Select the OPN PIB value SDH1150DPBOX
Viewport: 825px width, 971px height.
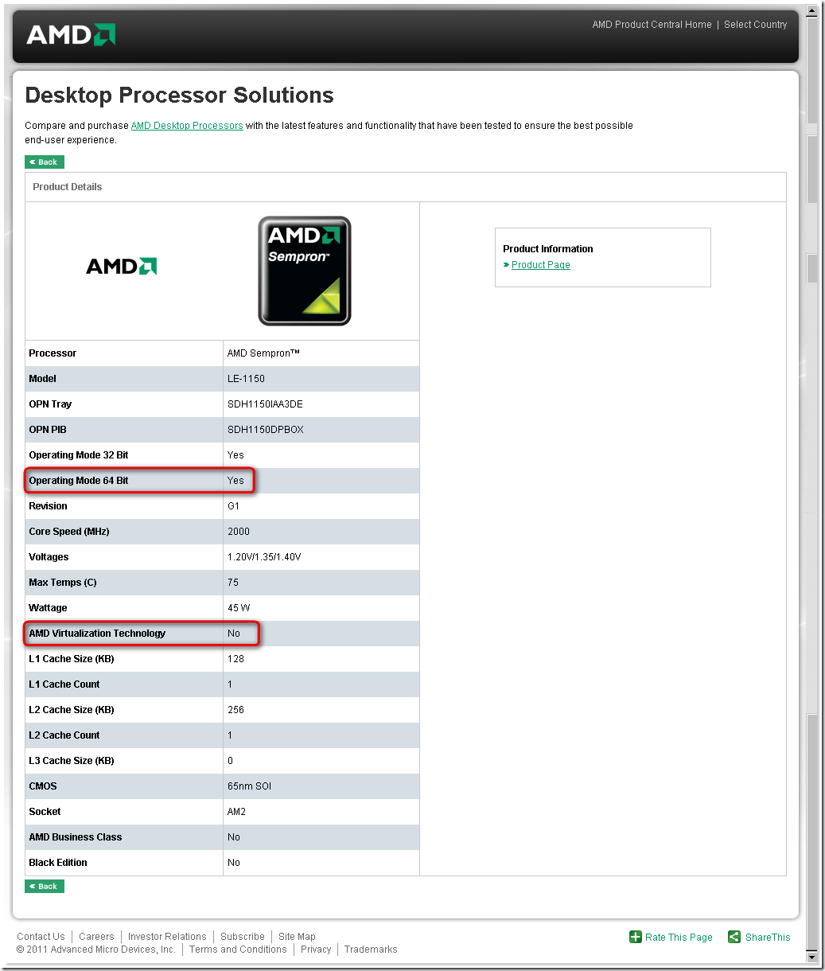[266, 430]
